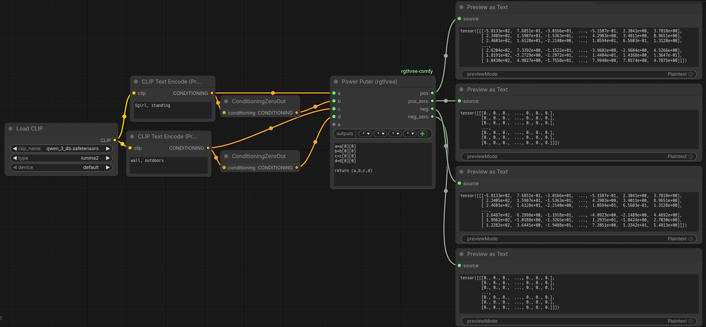Click input port b on Power Puter
The image size is (706, 327).
(x=334, y=101)
